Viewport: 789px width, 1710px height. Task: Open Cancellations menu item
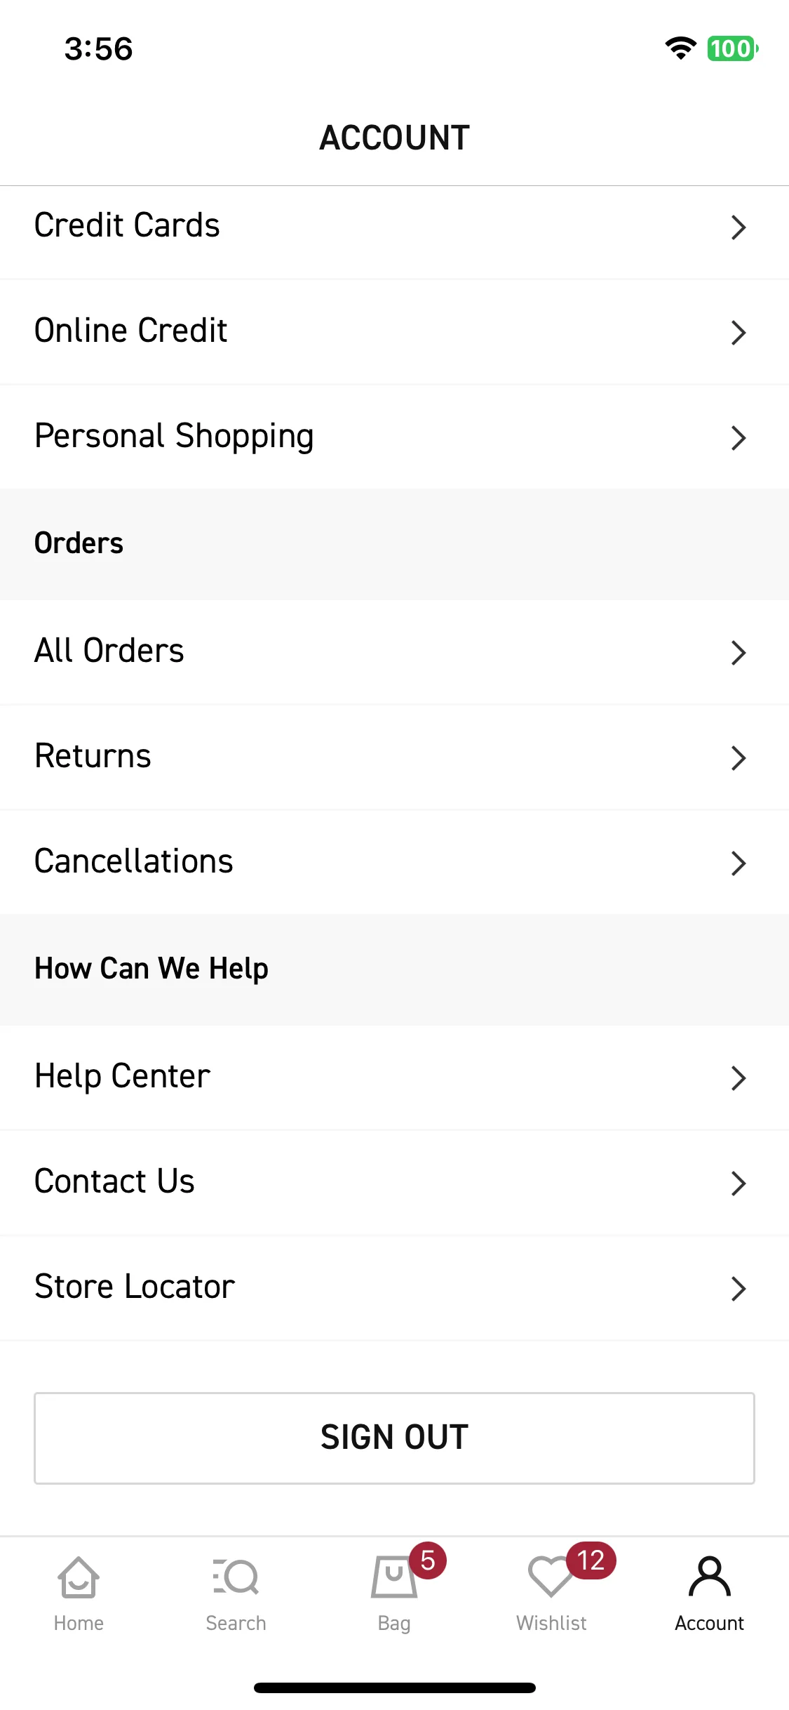(x=394, y=863)
